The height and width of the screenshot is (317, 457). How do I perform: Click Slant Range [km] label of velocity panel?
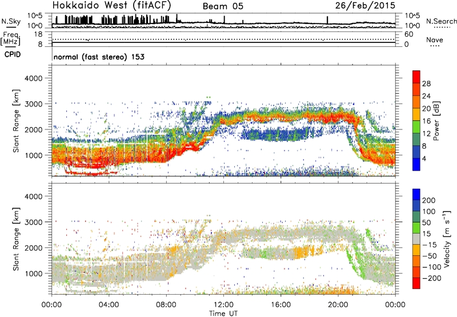tap(16, 239)
